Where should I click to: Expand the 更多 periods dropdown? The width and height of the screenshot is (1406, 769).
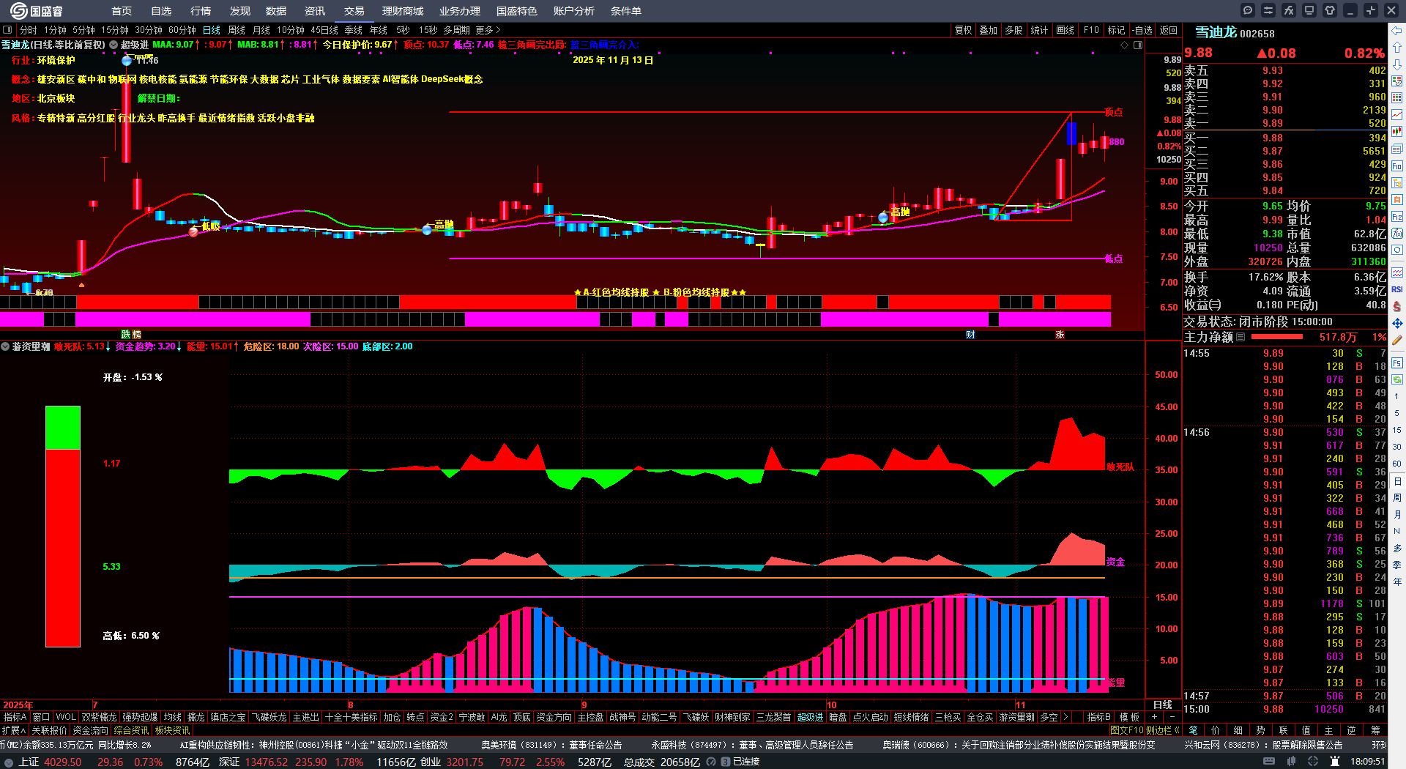[488, 30]
